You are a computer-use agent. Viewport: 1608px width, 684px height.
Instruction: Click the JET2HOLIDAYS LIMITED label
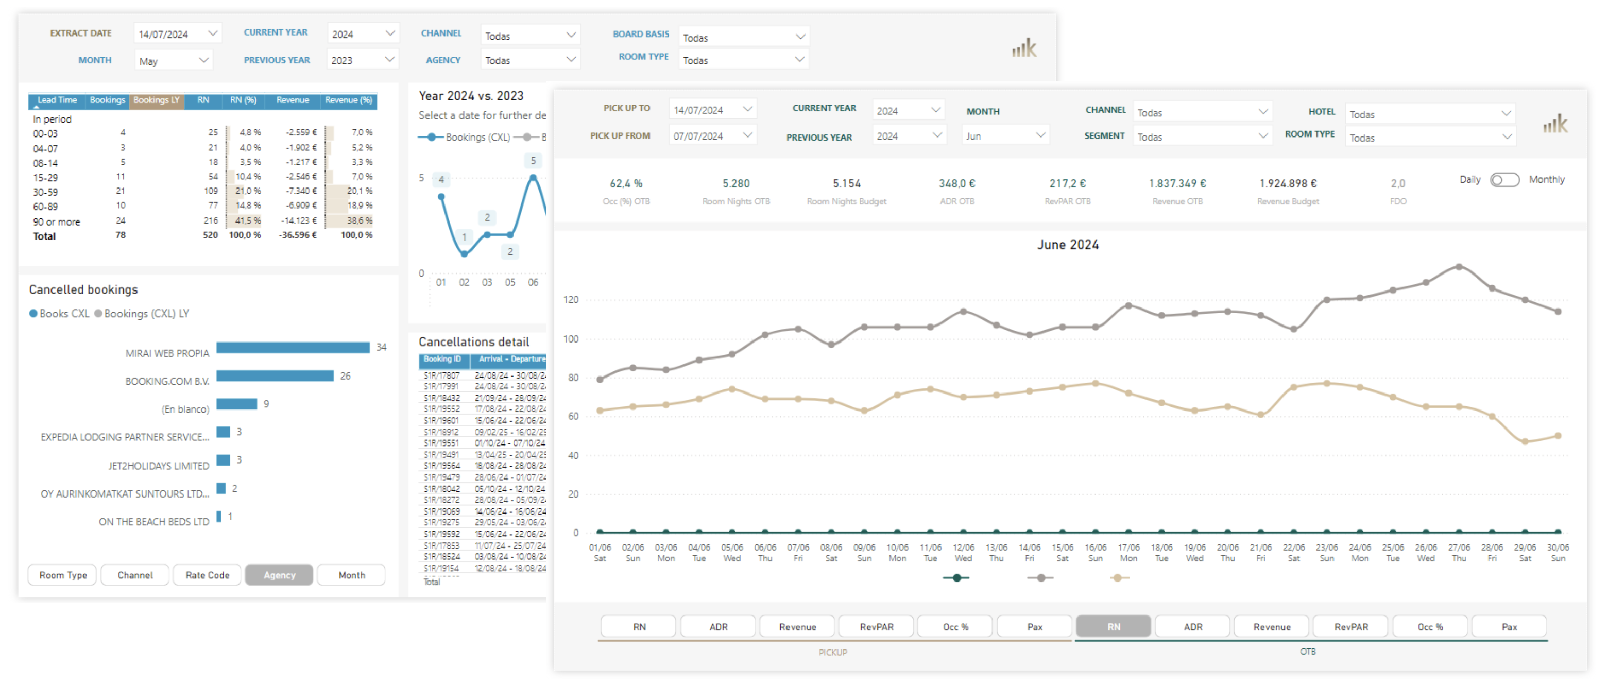(x=159, y=466)
